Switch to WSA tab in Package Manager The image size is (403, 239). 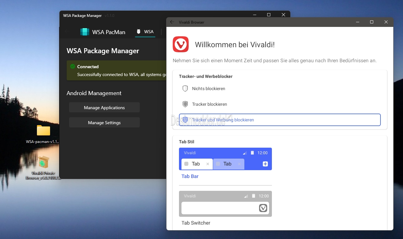tap(145, 32)
